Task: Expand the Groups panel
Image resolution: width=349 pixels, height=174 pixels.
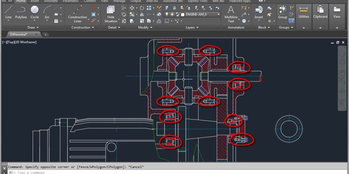Action: pyautogui.click(x=286, y=28)
